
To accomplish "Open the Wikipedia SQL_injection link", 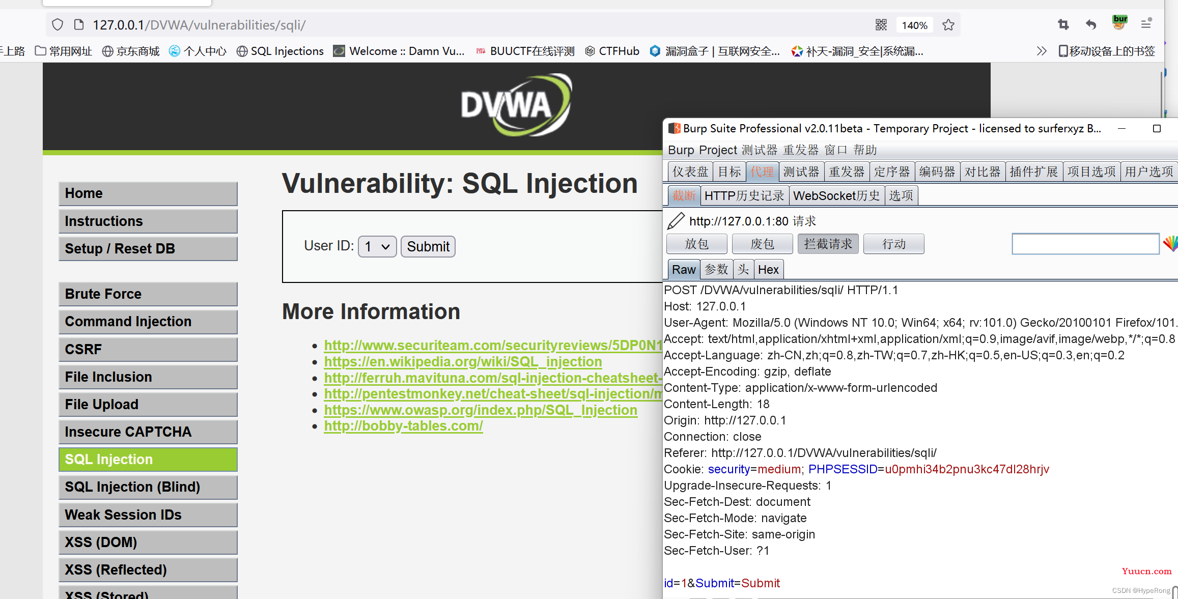I will pyautogui.click(x=463, y=362).
